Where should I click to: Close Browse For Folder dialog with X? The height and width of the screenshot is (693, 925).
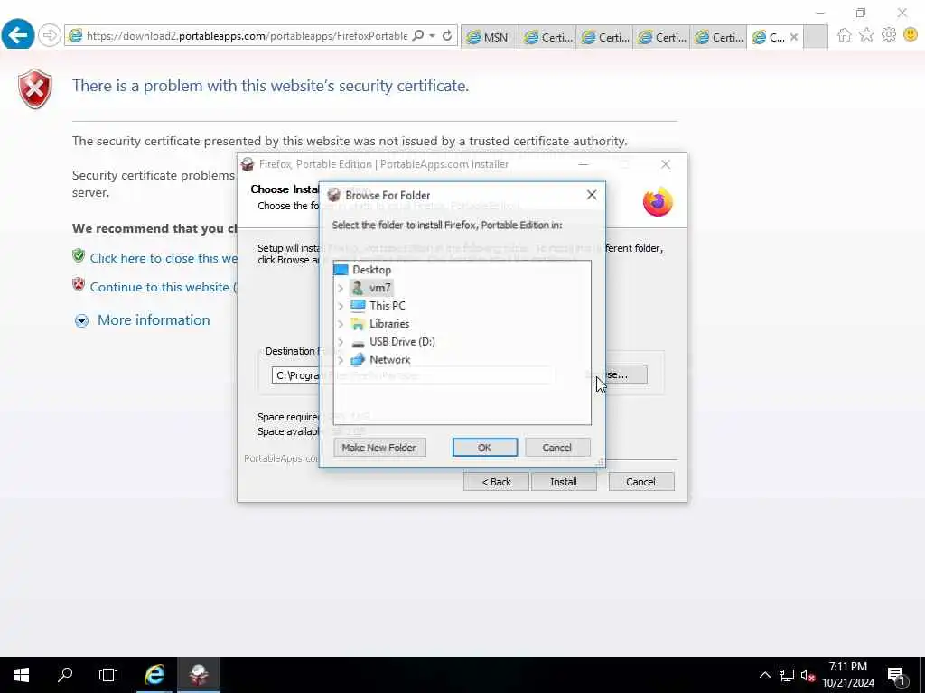point(591,195)
